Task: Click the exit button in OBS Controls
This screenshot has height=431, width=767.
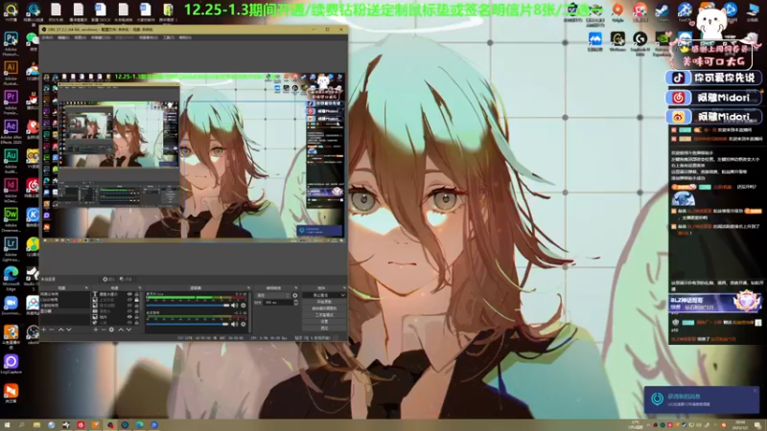Action: pyautogui.click(x=324, y=328)
